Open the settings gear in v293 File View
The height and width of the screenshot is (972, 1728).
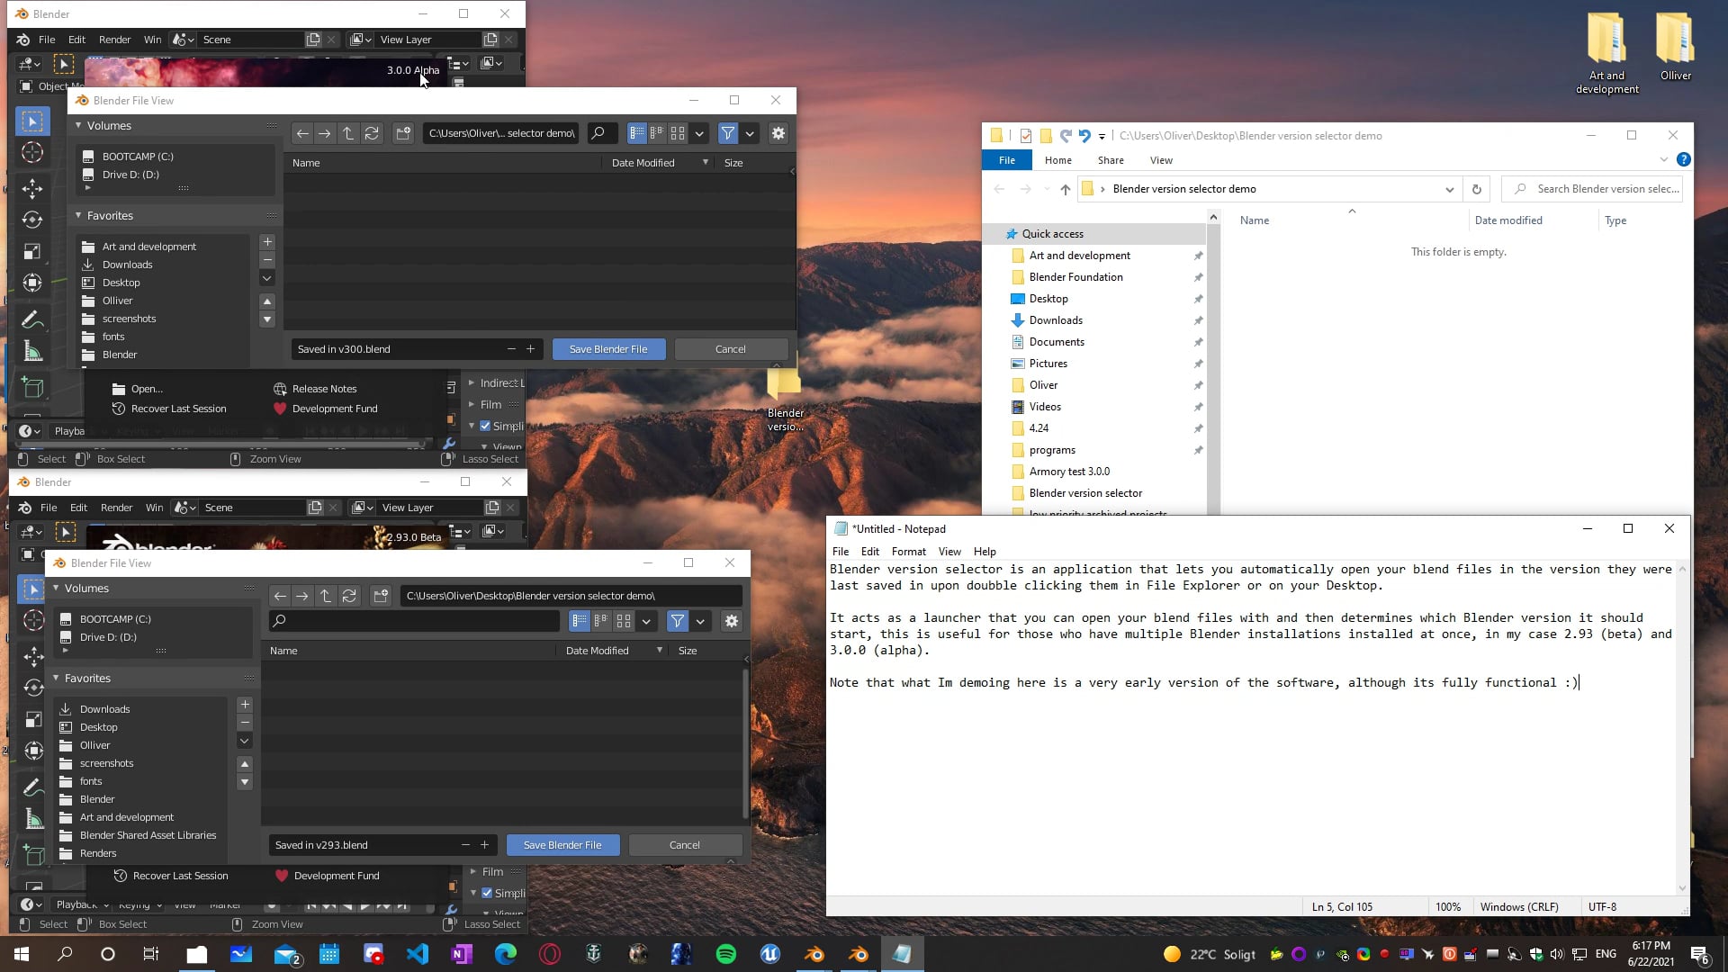point(732,621)
